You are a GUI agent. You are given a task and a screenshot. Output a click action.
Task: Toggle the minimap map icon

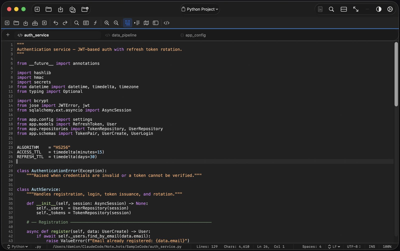click(146, 23)
